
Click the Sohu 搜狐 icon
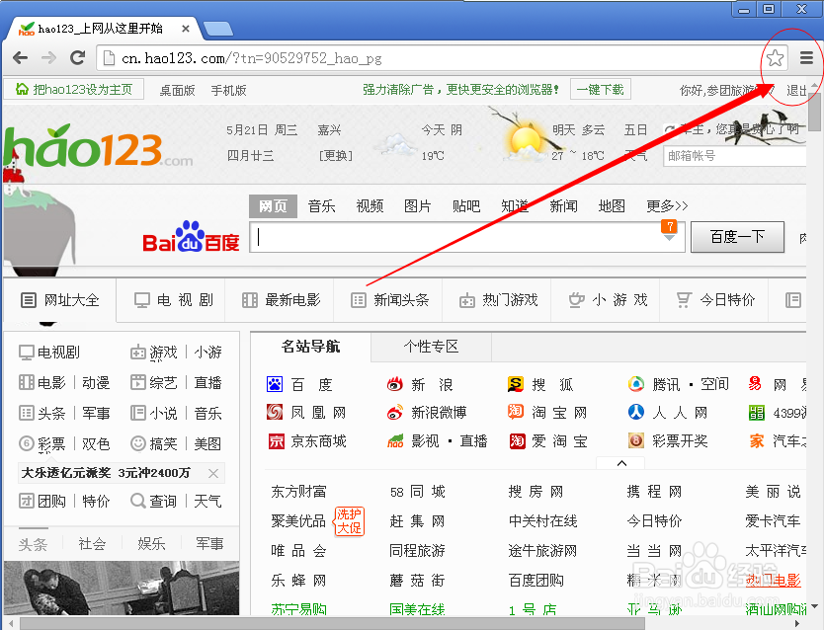tap(516, 385)
